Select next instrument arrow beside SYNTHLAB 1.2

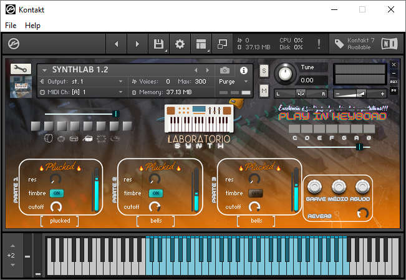click(208, 70)
